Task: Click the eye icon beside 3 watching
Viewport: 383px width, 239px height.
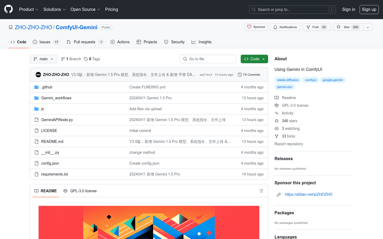Action: pos(277,129)
